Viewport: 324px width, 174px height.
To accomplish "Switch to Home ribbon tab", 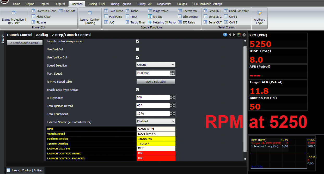I will point(17,4).
